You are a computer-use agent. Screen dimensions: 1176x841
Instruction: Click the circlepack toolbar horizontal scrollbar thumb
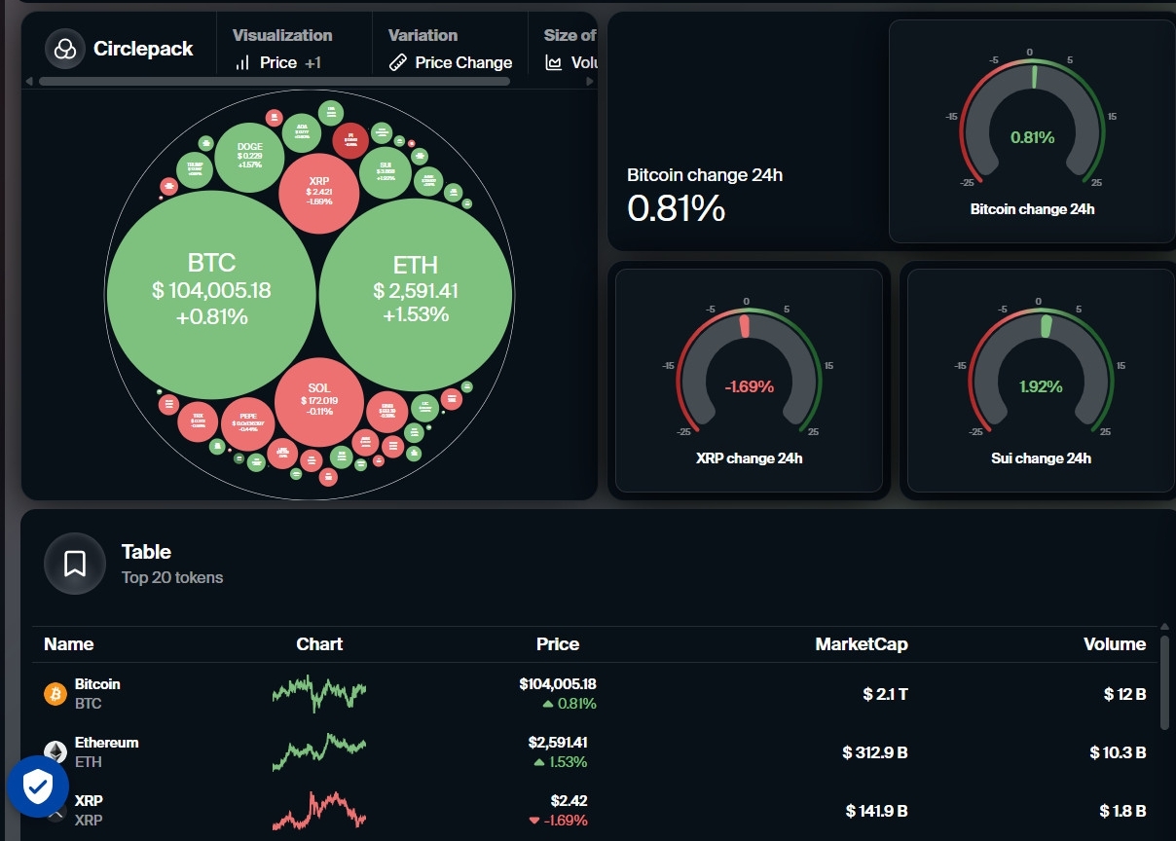click(x=275, y=82)
